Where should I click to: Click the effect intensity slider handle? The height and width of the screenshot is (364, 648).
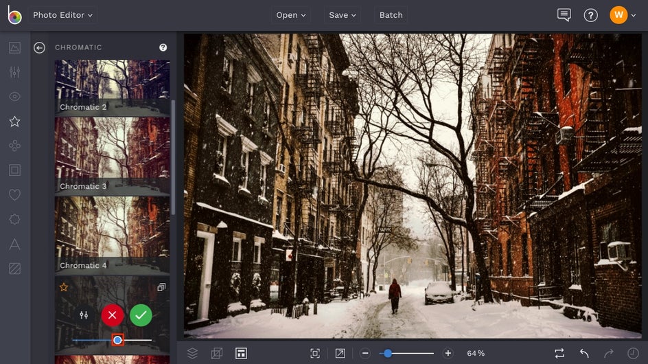tap(118, 340)
